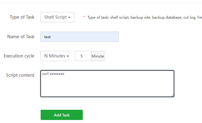Click the Execution cycle label
The height and width of the screenshot is (123, 202).
coord(19,56)
